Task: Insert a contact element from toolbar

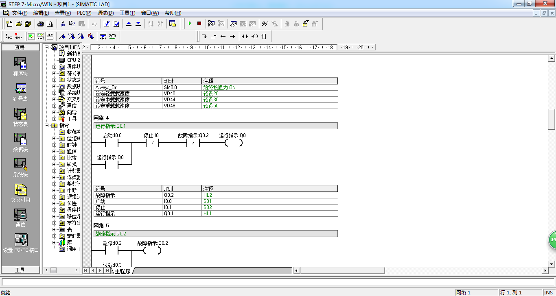Action: 245,37
